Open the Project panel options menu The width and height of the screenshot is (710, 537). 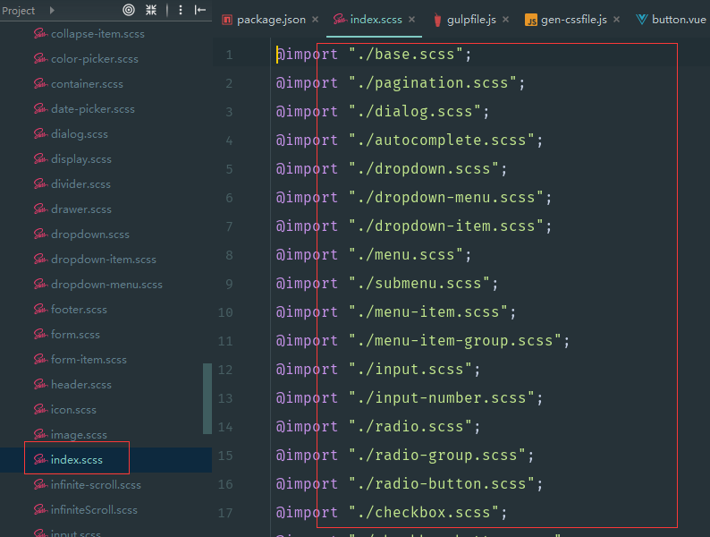181,10
